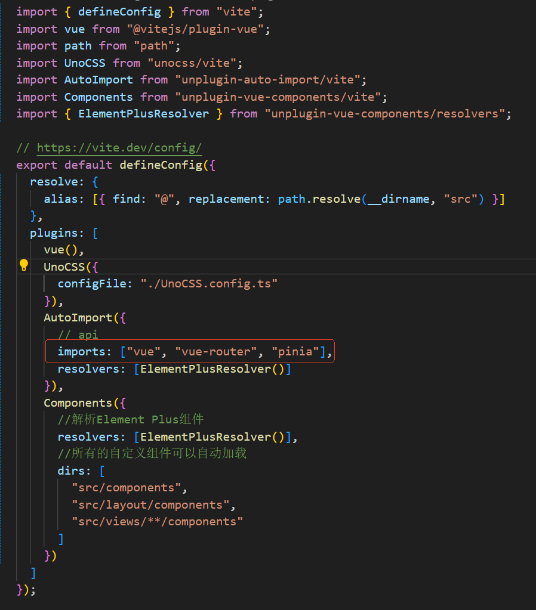The height and width of the screenshot is (610, 536).
Task: Open the https://vite.dev/config/ link
Action: (119, 148)
